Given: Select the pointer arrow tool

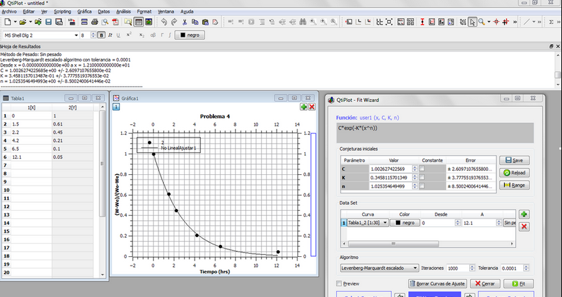Looking at the screenshot, I should [473, 22].
